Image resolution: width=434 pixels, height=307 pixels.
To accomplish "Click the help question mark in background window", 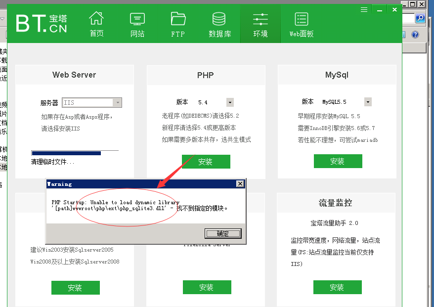I will (x=415, y=35).
